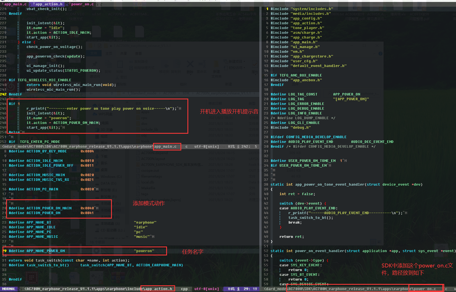Click line number 242 in left gutter
This screenshot has width=456, height=292.
click(3, 94)
